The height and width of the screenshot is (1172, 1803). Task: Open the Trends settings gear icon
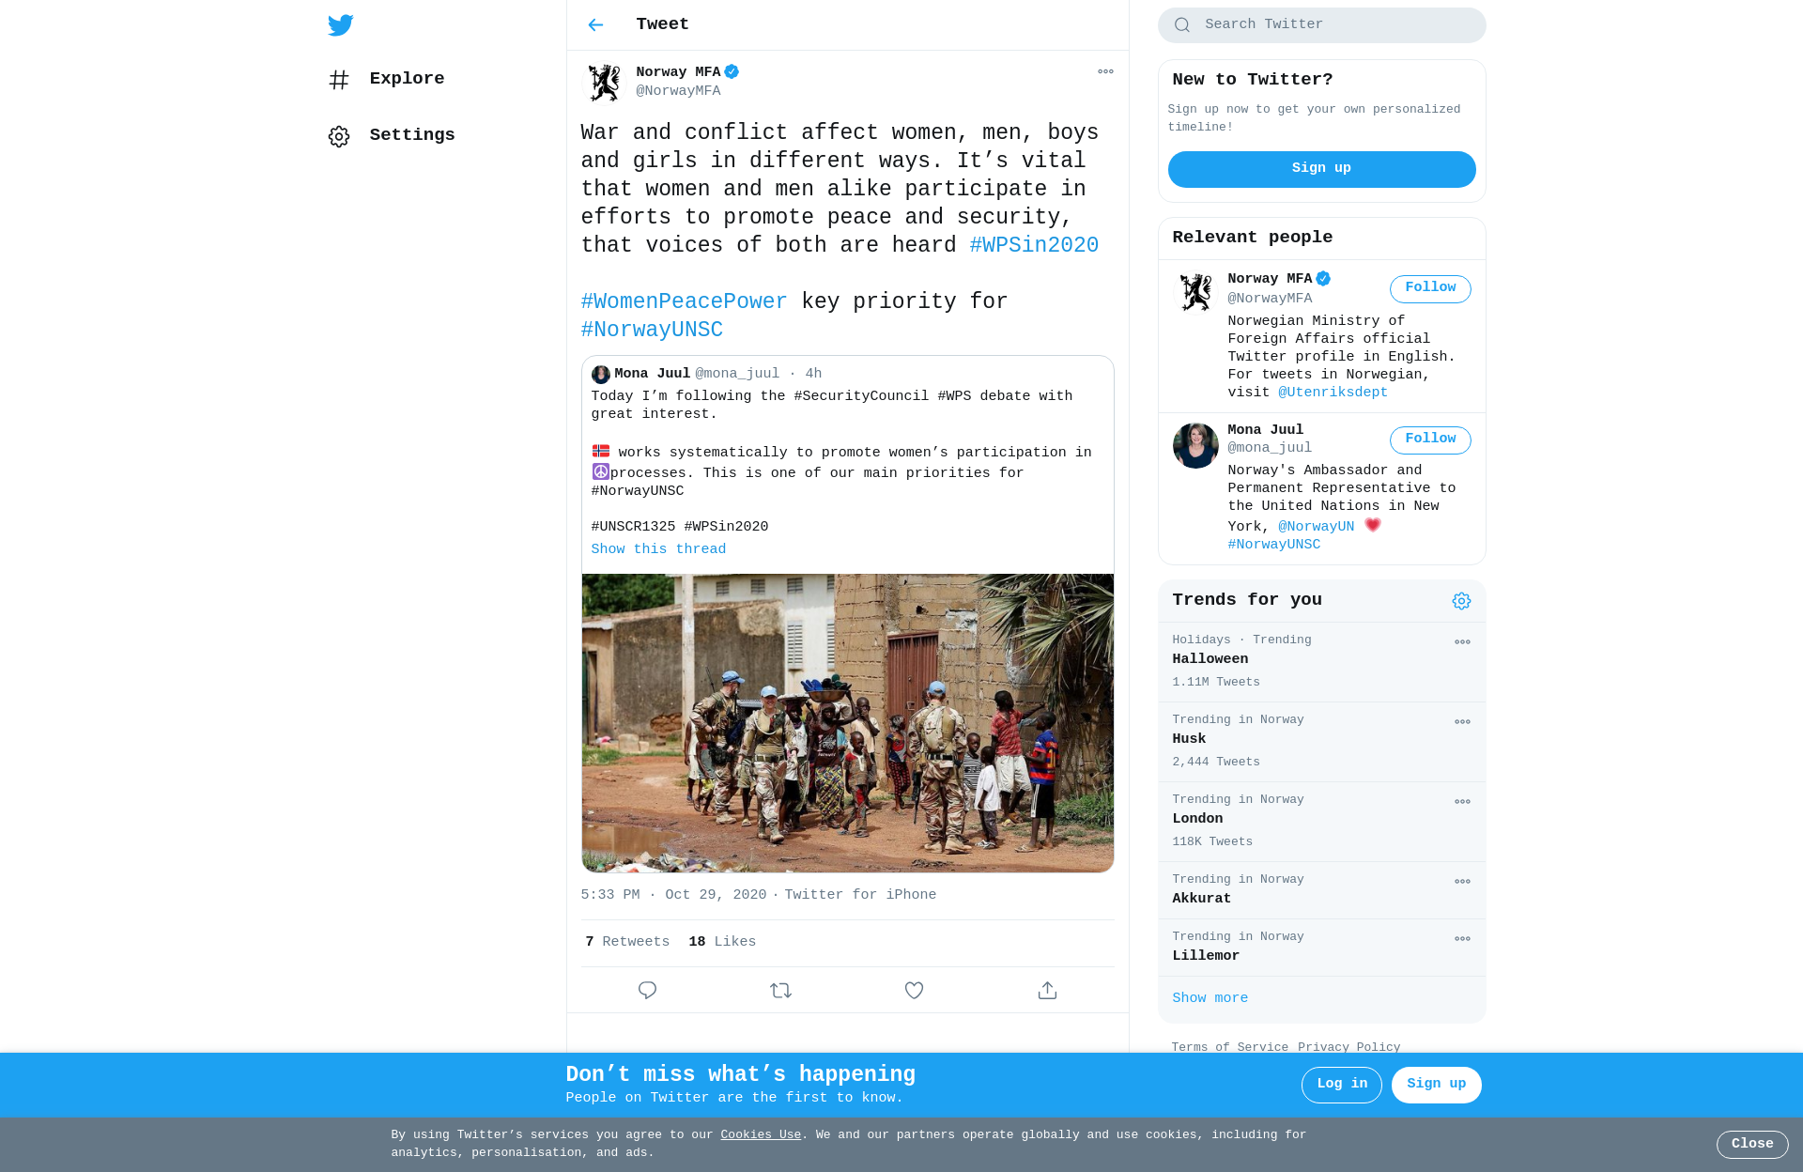coord(1461,601)
